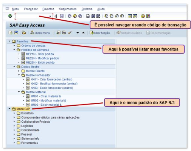Collapse the command field toggle arrow

coord(56,16)
